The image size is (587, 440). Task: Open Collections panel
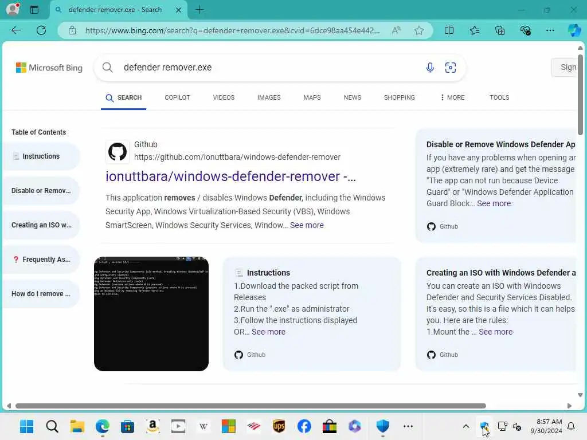point(500,30)
